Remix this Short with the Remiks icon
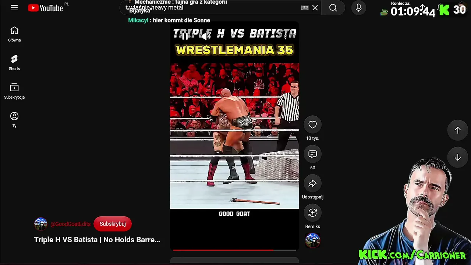471x265 pixels. tap(312, 213)
